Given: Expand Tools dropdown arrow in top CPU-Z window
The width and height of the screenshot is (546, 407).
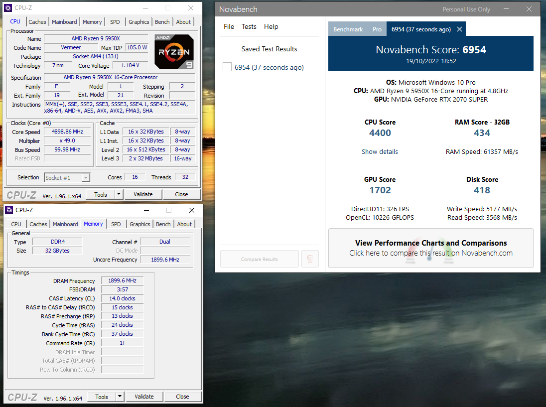Looking at the screenshot, I should (119, 194).
